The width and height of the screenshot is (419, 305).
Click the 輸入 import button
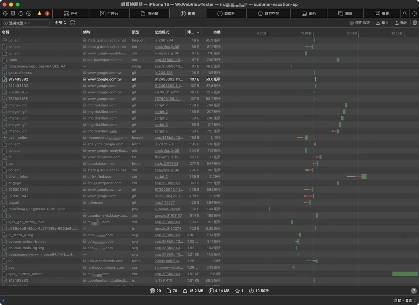(x=382, y=23)
